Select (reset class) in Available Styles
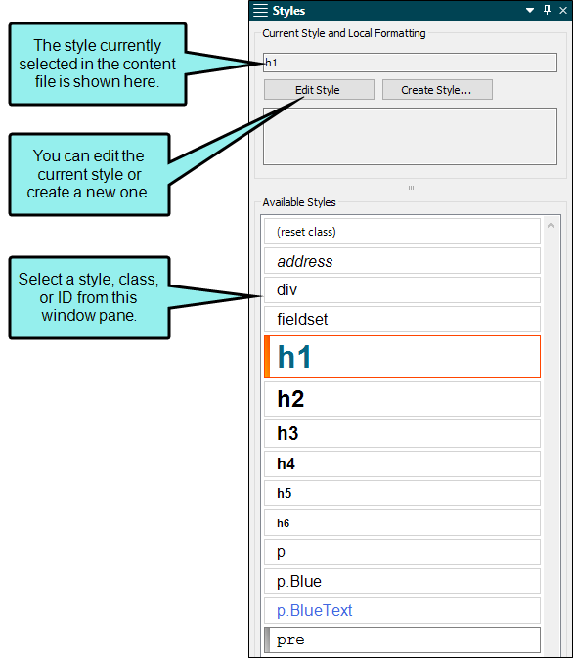This screenshot has width=573, height=658. coord(402,231)
